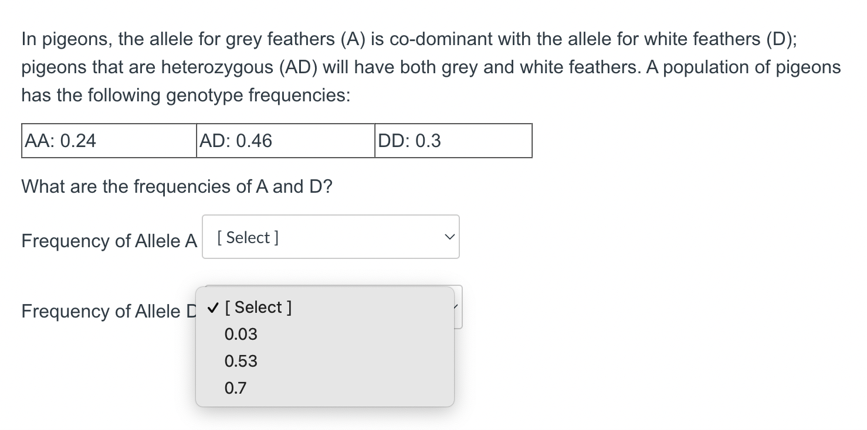Click the AD: 0.46 table cell
The height and width of the screenshot is (430, 867).
point(285,141)
